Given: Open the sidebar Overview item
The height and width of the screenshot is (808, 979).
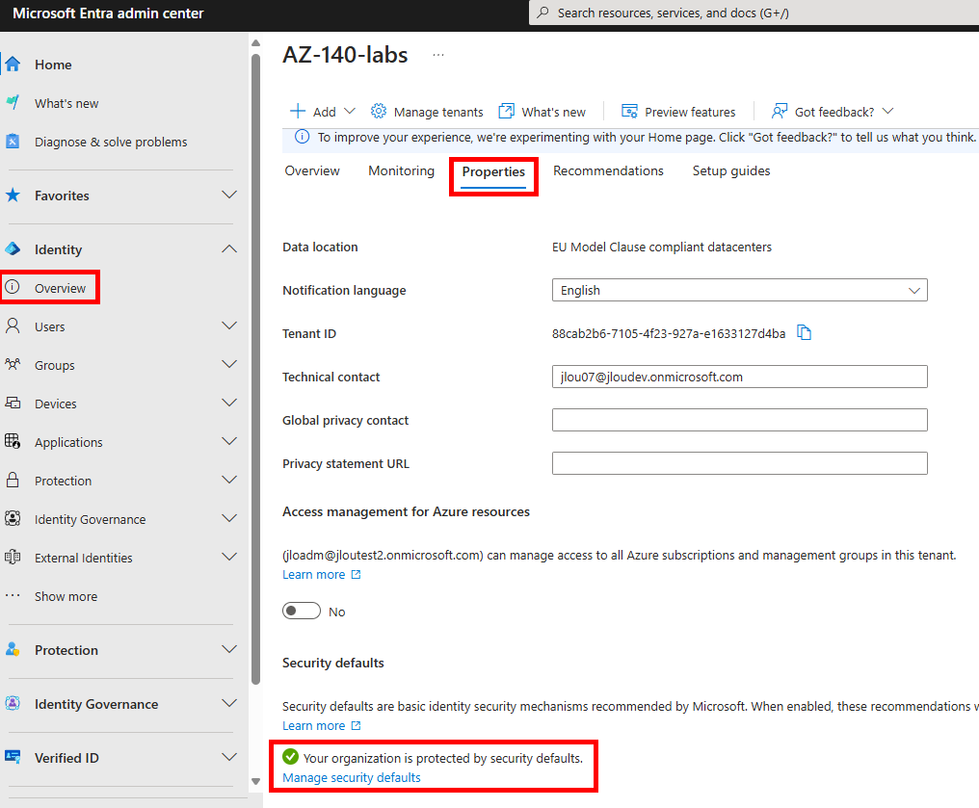Looking at the screenshot, I should [60, 288].
